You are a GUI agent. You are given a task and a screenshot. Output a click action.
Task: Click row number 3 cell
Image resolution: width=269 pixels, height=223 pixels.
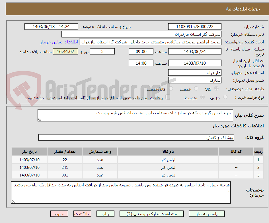click(258, 175)
